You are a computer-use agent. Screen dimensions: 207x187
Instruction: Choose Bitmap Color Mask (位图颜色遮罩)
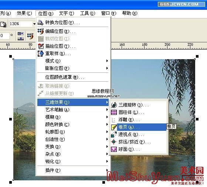pyautogui.click(x=73, y=77)
